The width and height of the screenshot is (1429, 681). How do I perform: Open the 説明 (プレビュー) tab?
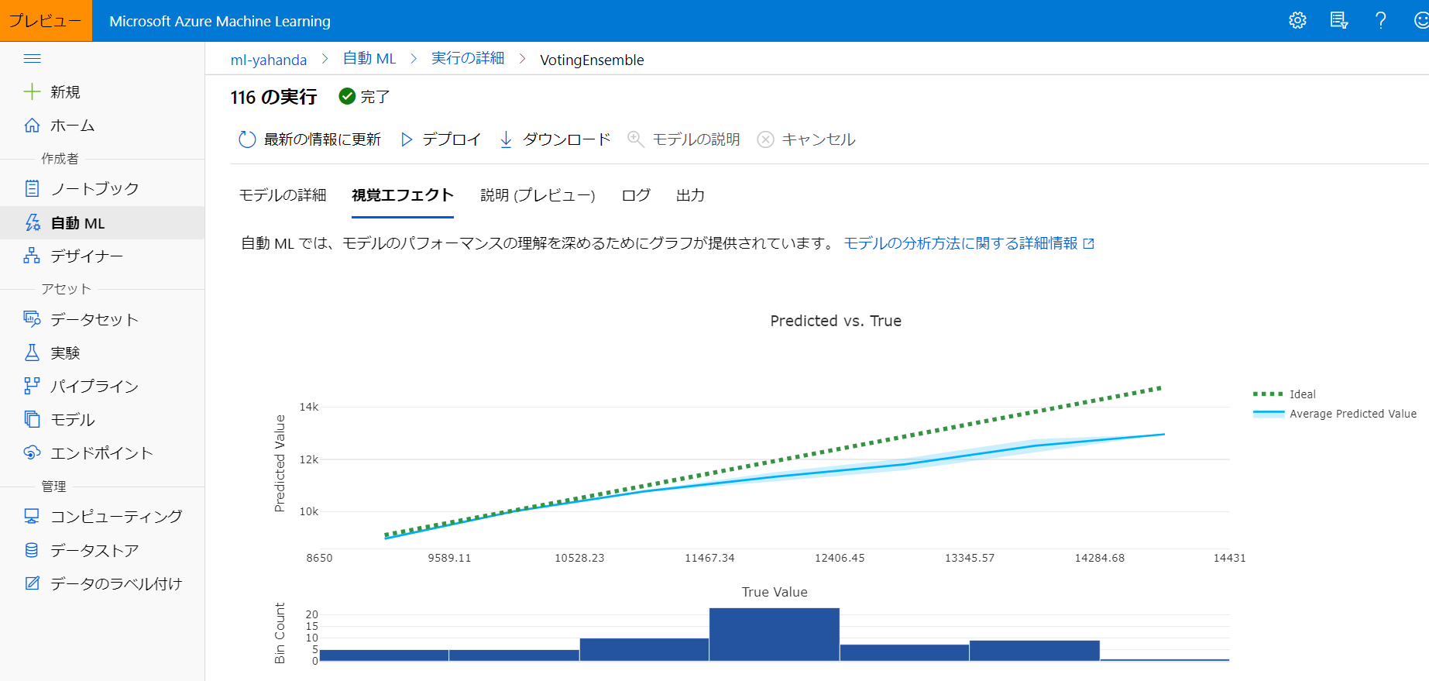tap(538, 195)
